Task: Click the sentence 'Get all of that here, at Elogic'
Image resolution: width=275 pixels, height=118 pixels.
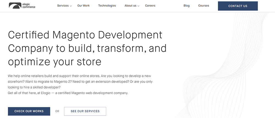Action: [68, 93]
